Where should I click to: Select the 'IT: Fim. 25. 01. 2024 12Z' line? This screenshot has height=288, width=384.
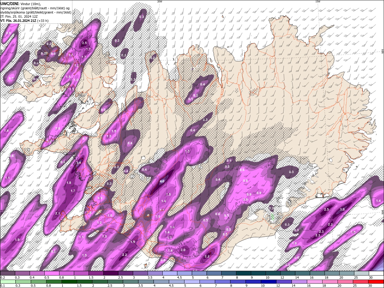coord(19,16)
